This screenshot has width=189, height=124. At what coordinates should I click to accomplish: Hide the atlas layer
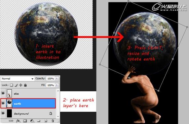3,93
